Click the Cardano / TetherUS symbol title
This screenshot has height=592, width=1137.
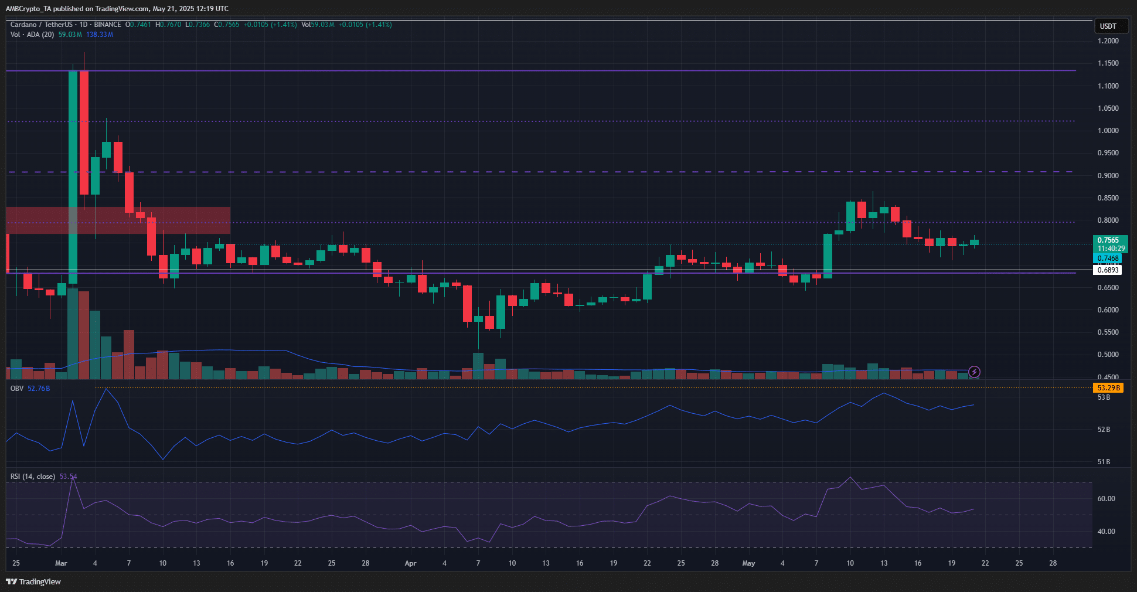click(x=41, y=25)
